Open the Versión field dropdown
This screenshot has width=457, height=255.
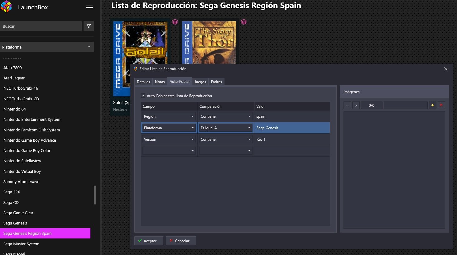169,139
